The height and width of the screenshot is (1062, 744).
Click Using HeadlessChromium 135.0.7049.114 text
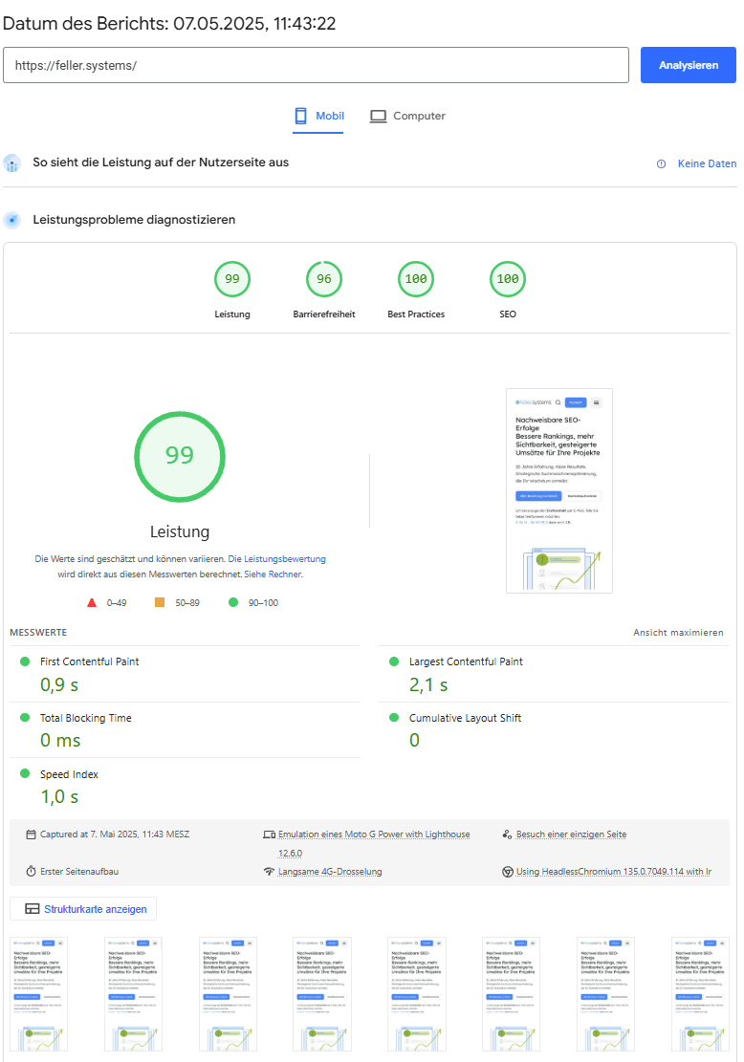[614, 872]
